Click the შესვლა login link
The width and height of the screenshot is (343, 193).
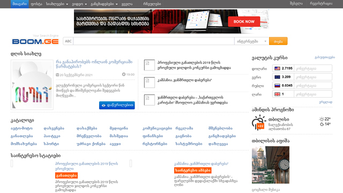tap(296, 4)
